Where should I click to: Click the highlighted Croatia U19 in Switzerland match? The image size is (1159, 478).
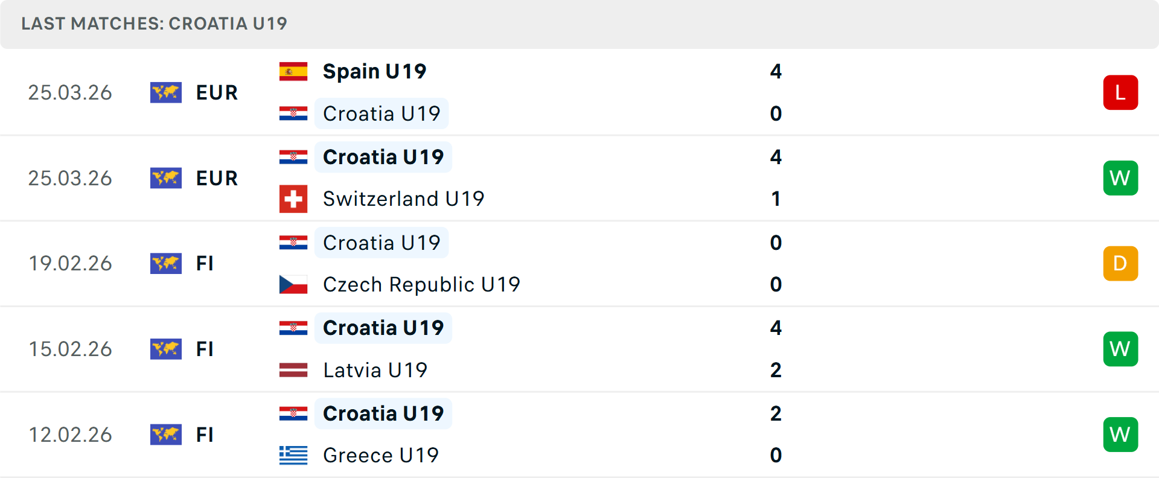click(383, 156)
